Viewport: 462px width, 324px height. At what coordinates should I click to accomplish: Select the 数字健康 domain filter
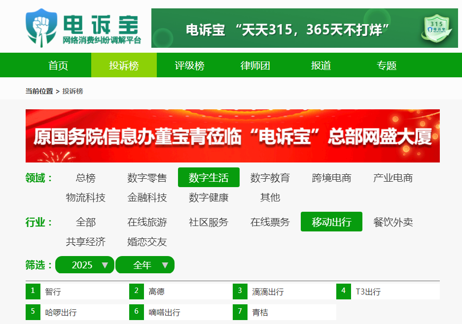(x=209, y=197)
